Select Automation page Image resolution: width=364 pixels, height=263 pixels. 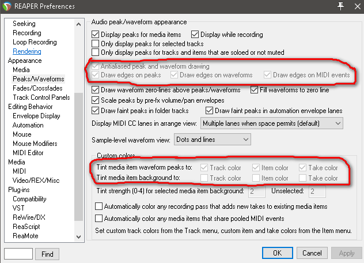(x=28, y=125)
